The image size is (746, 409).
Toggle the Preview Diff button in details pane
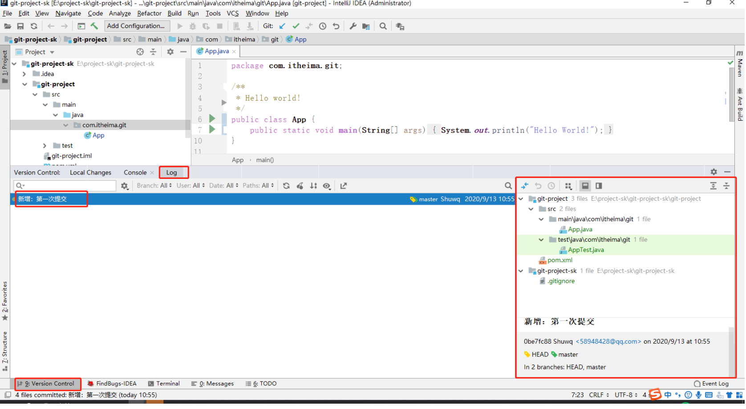click(600, 186)
